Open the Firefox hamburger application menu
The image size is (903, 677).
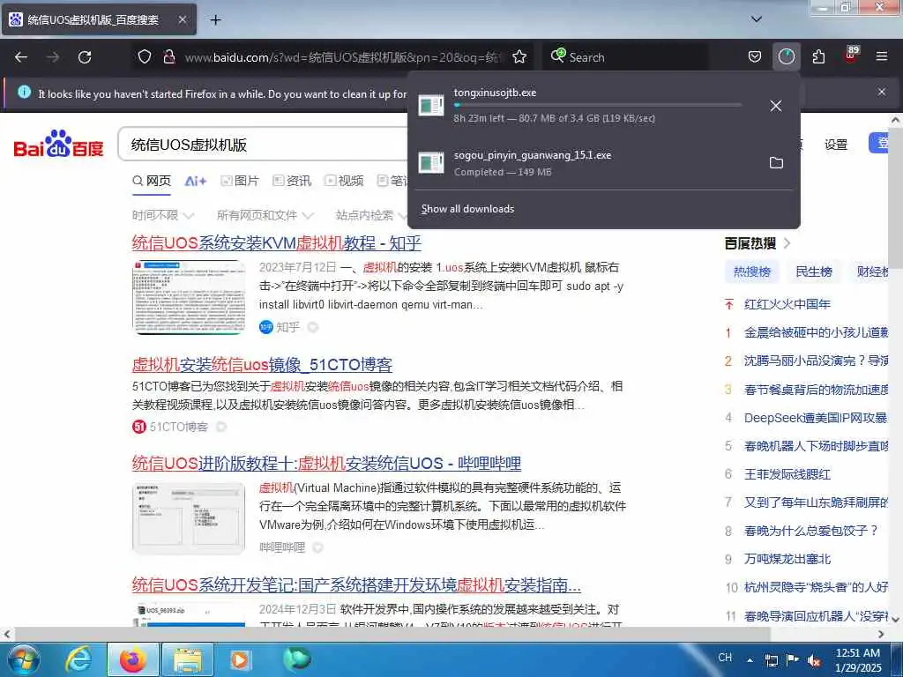[x=882, y=56]
